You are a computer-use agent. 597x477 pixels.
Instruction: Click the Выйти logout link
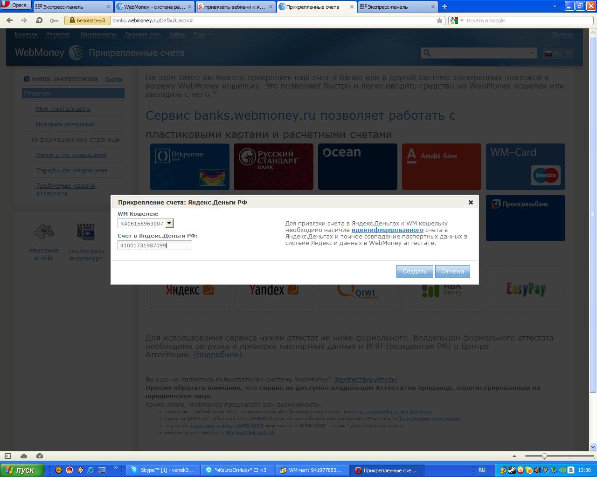(x=114, y=79)
